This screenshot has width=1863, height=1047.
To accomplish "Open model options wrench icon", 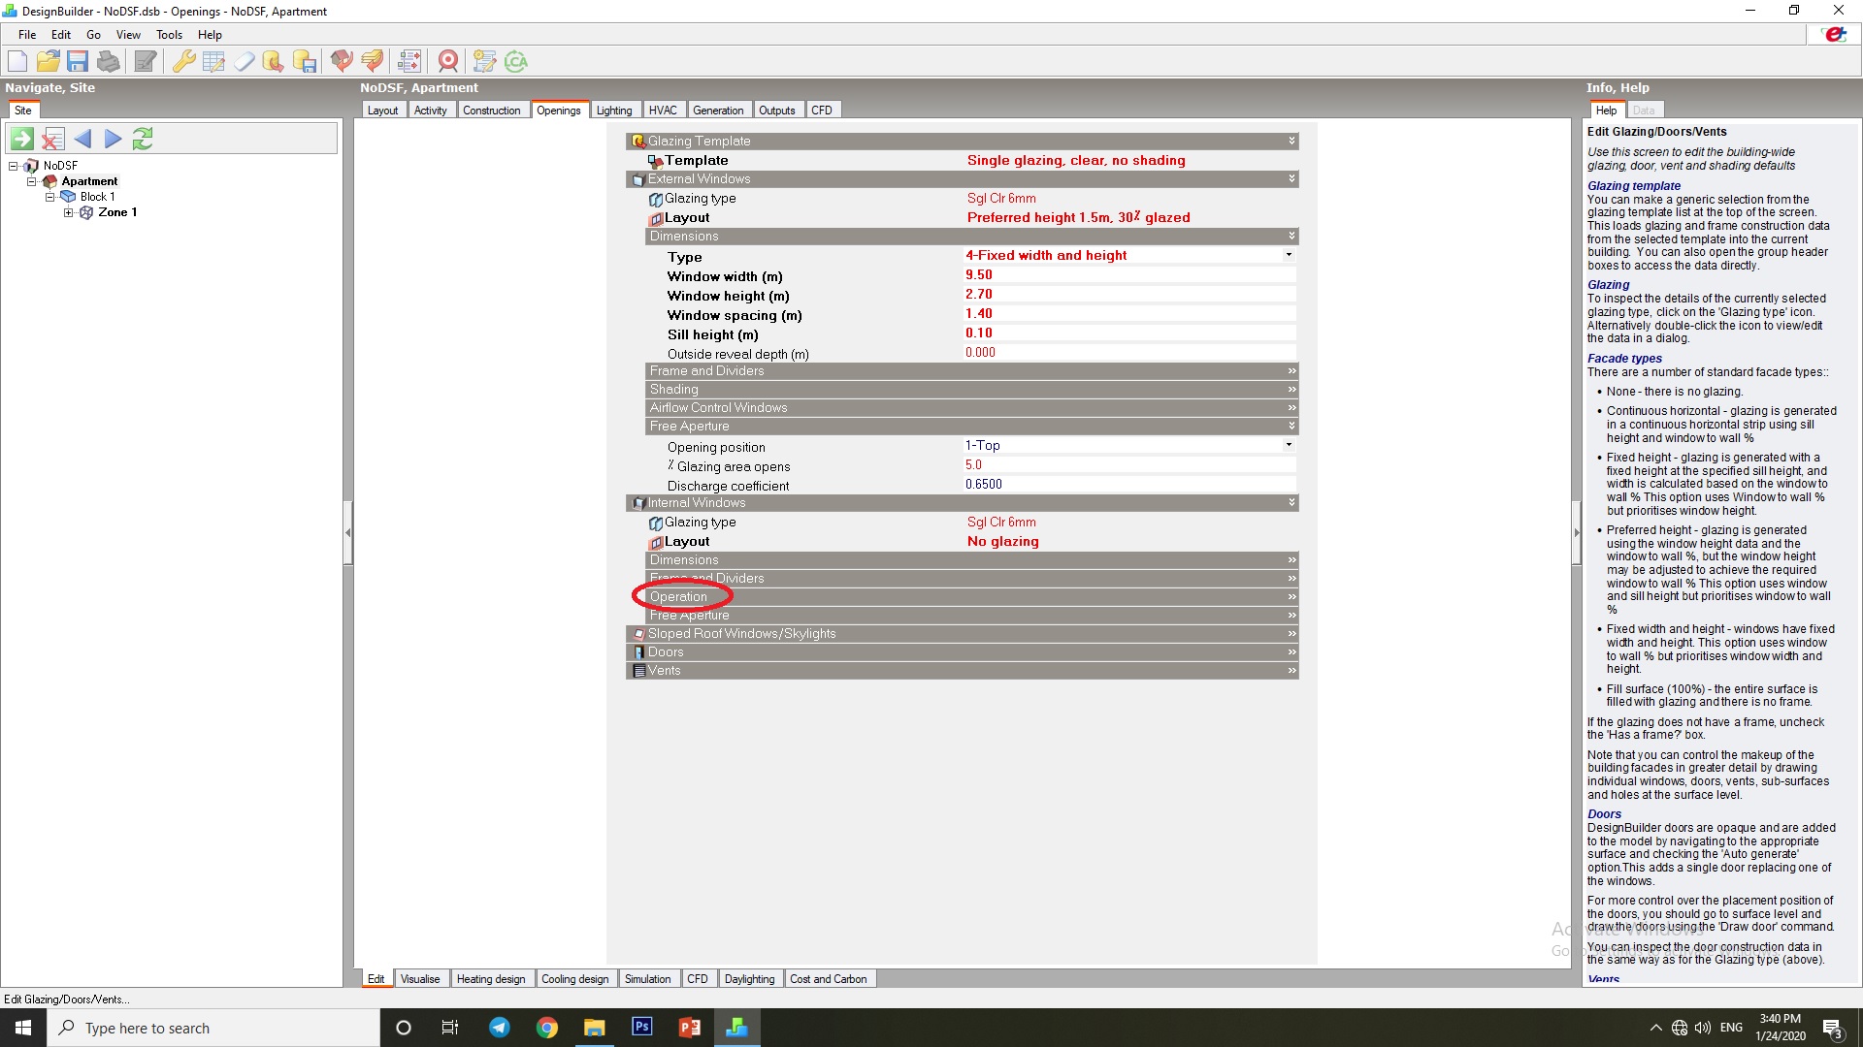I will click(x=183, y=62).
